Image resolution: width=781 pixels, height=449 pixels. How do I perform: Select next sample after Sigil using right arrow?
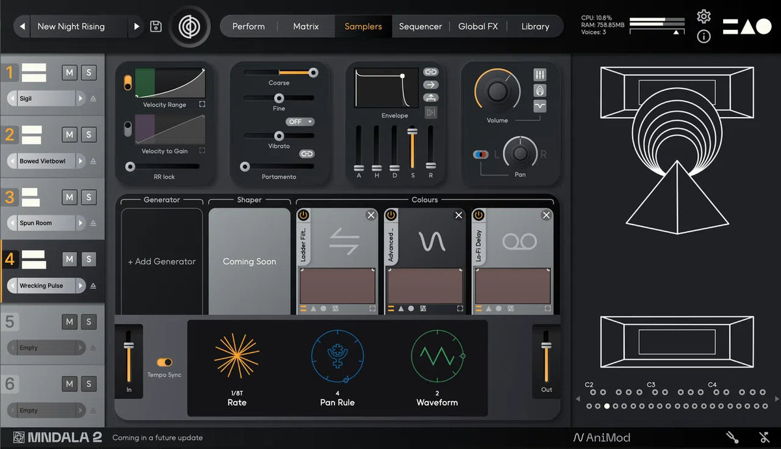pos(81,99)
